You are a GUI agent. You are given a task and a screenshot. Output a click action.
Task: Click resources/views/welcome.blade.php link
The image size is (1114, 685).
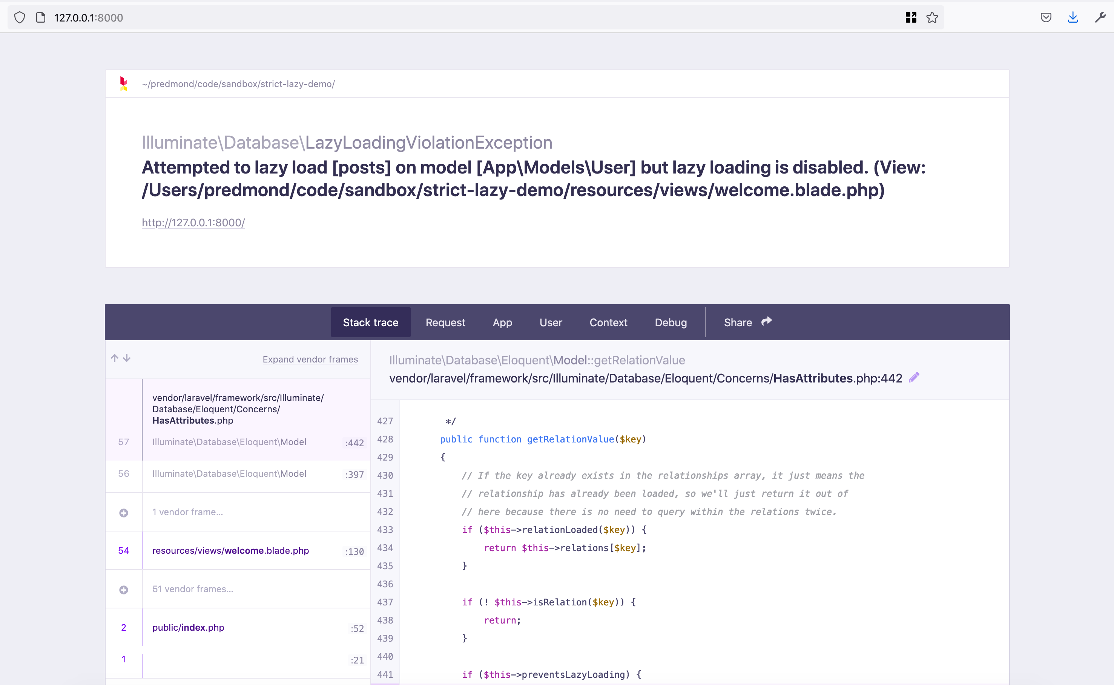pos(231,550)
